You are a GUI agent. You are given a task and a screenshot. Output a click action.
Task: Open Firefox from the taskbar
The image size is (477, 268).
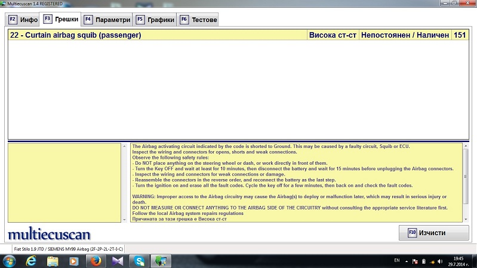94,261
